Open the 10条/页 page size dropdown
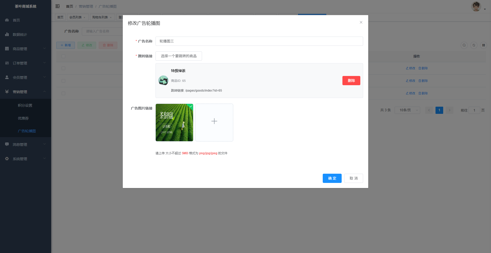This screenshot has width=491, height=253. (407, 110)
